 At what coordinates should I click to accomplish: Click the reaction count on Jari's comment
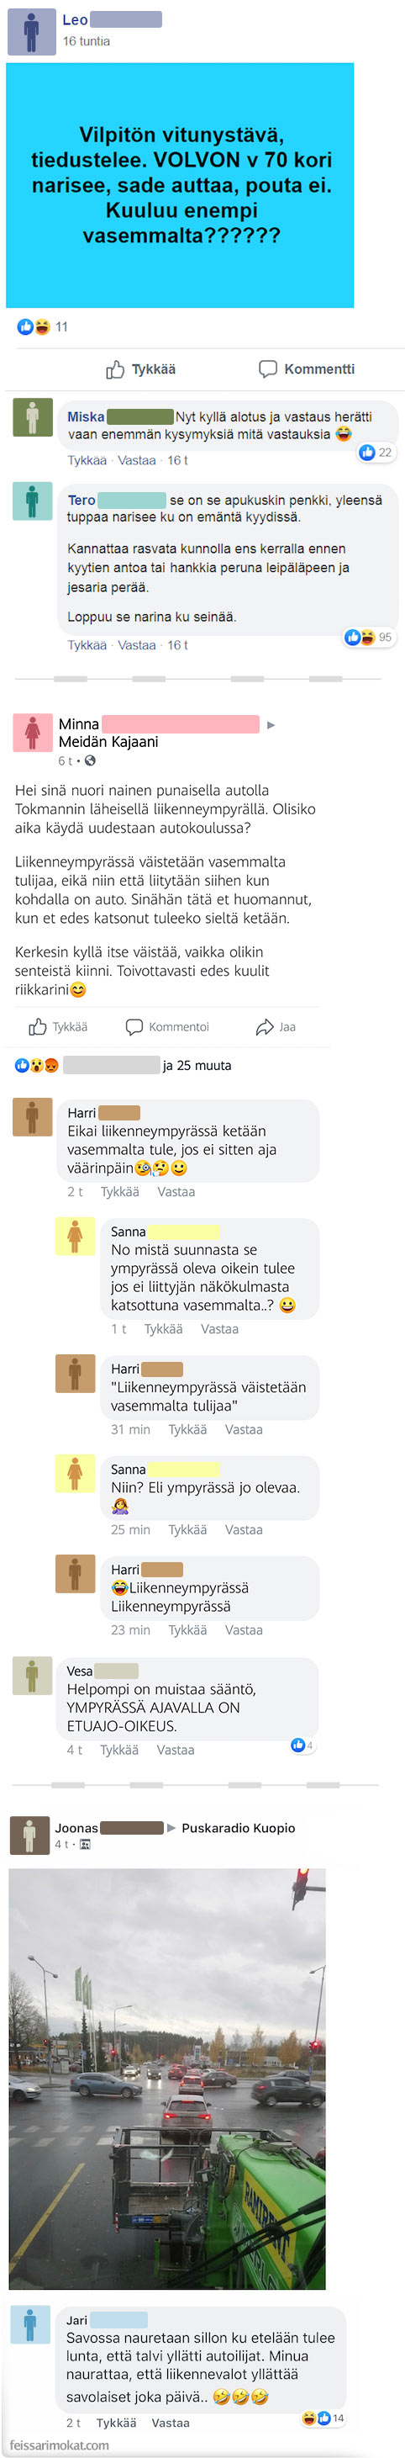[x=323, y=2418]
